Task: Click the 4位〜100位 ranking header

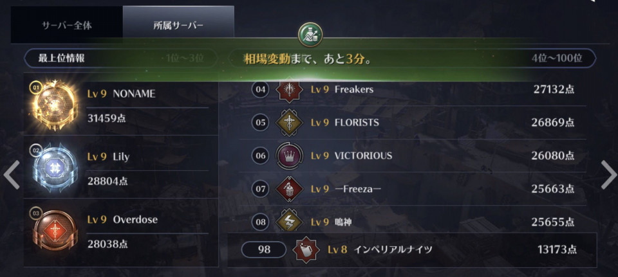Action: 556,58
